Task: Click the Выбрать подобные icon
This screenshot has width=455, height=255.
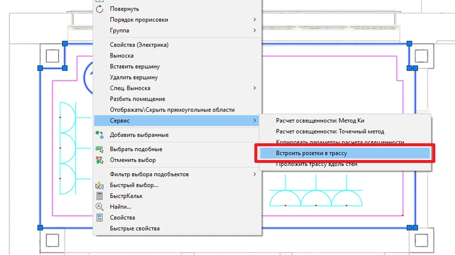Action: [x=100, y=149]
